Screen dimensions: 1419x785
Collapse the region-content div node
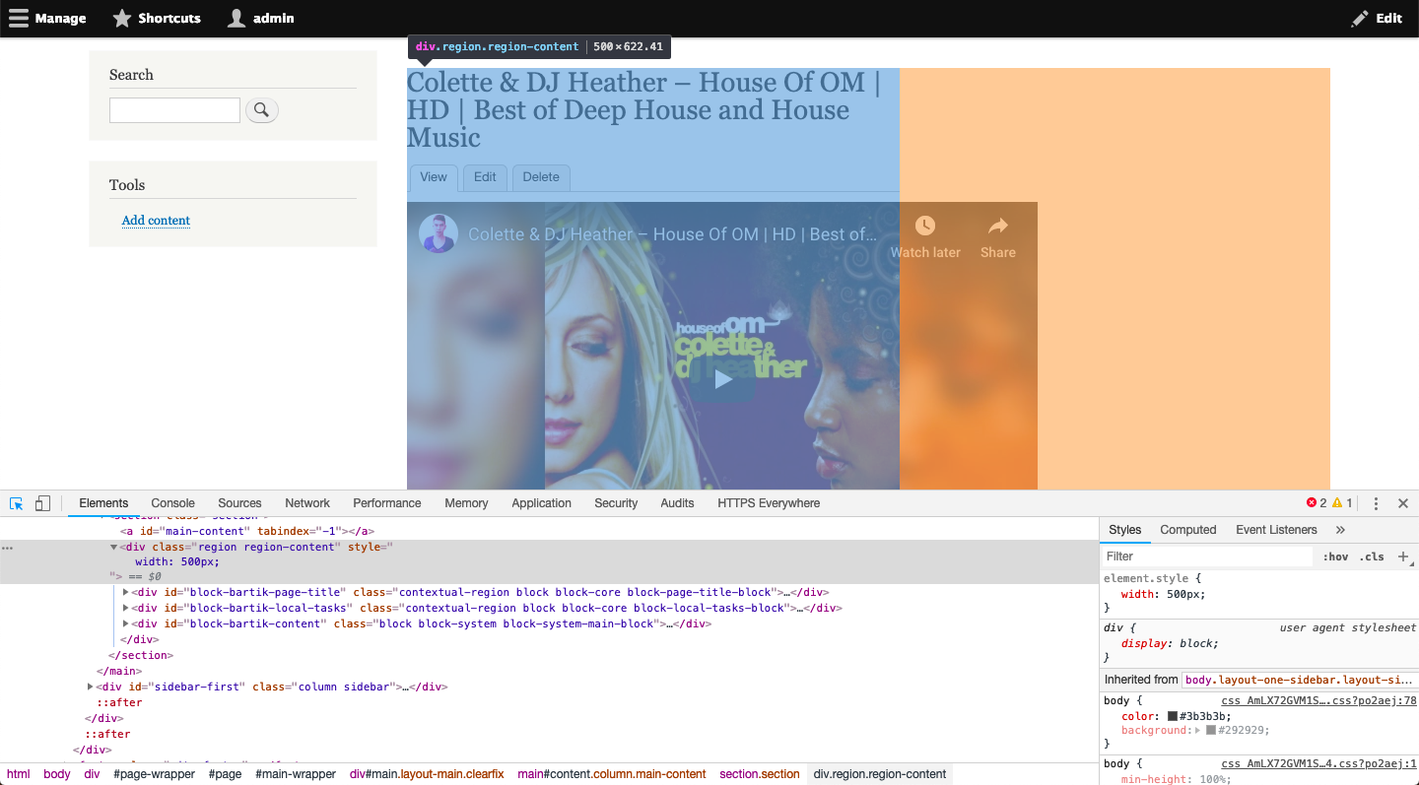(113, 547)
